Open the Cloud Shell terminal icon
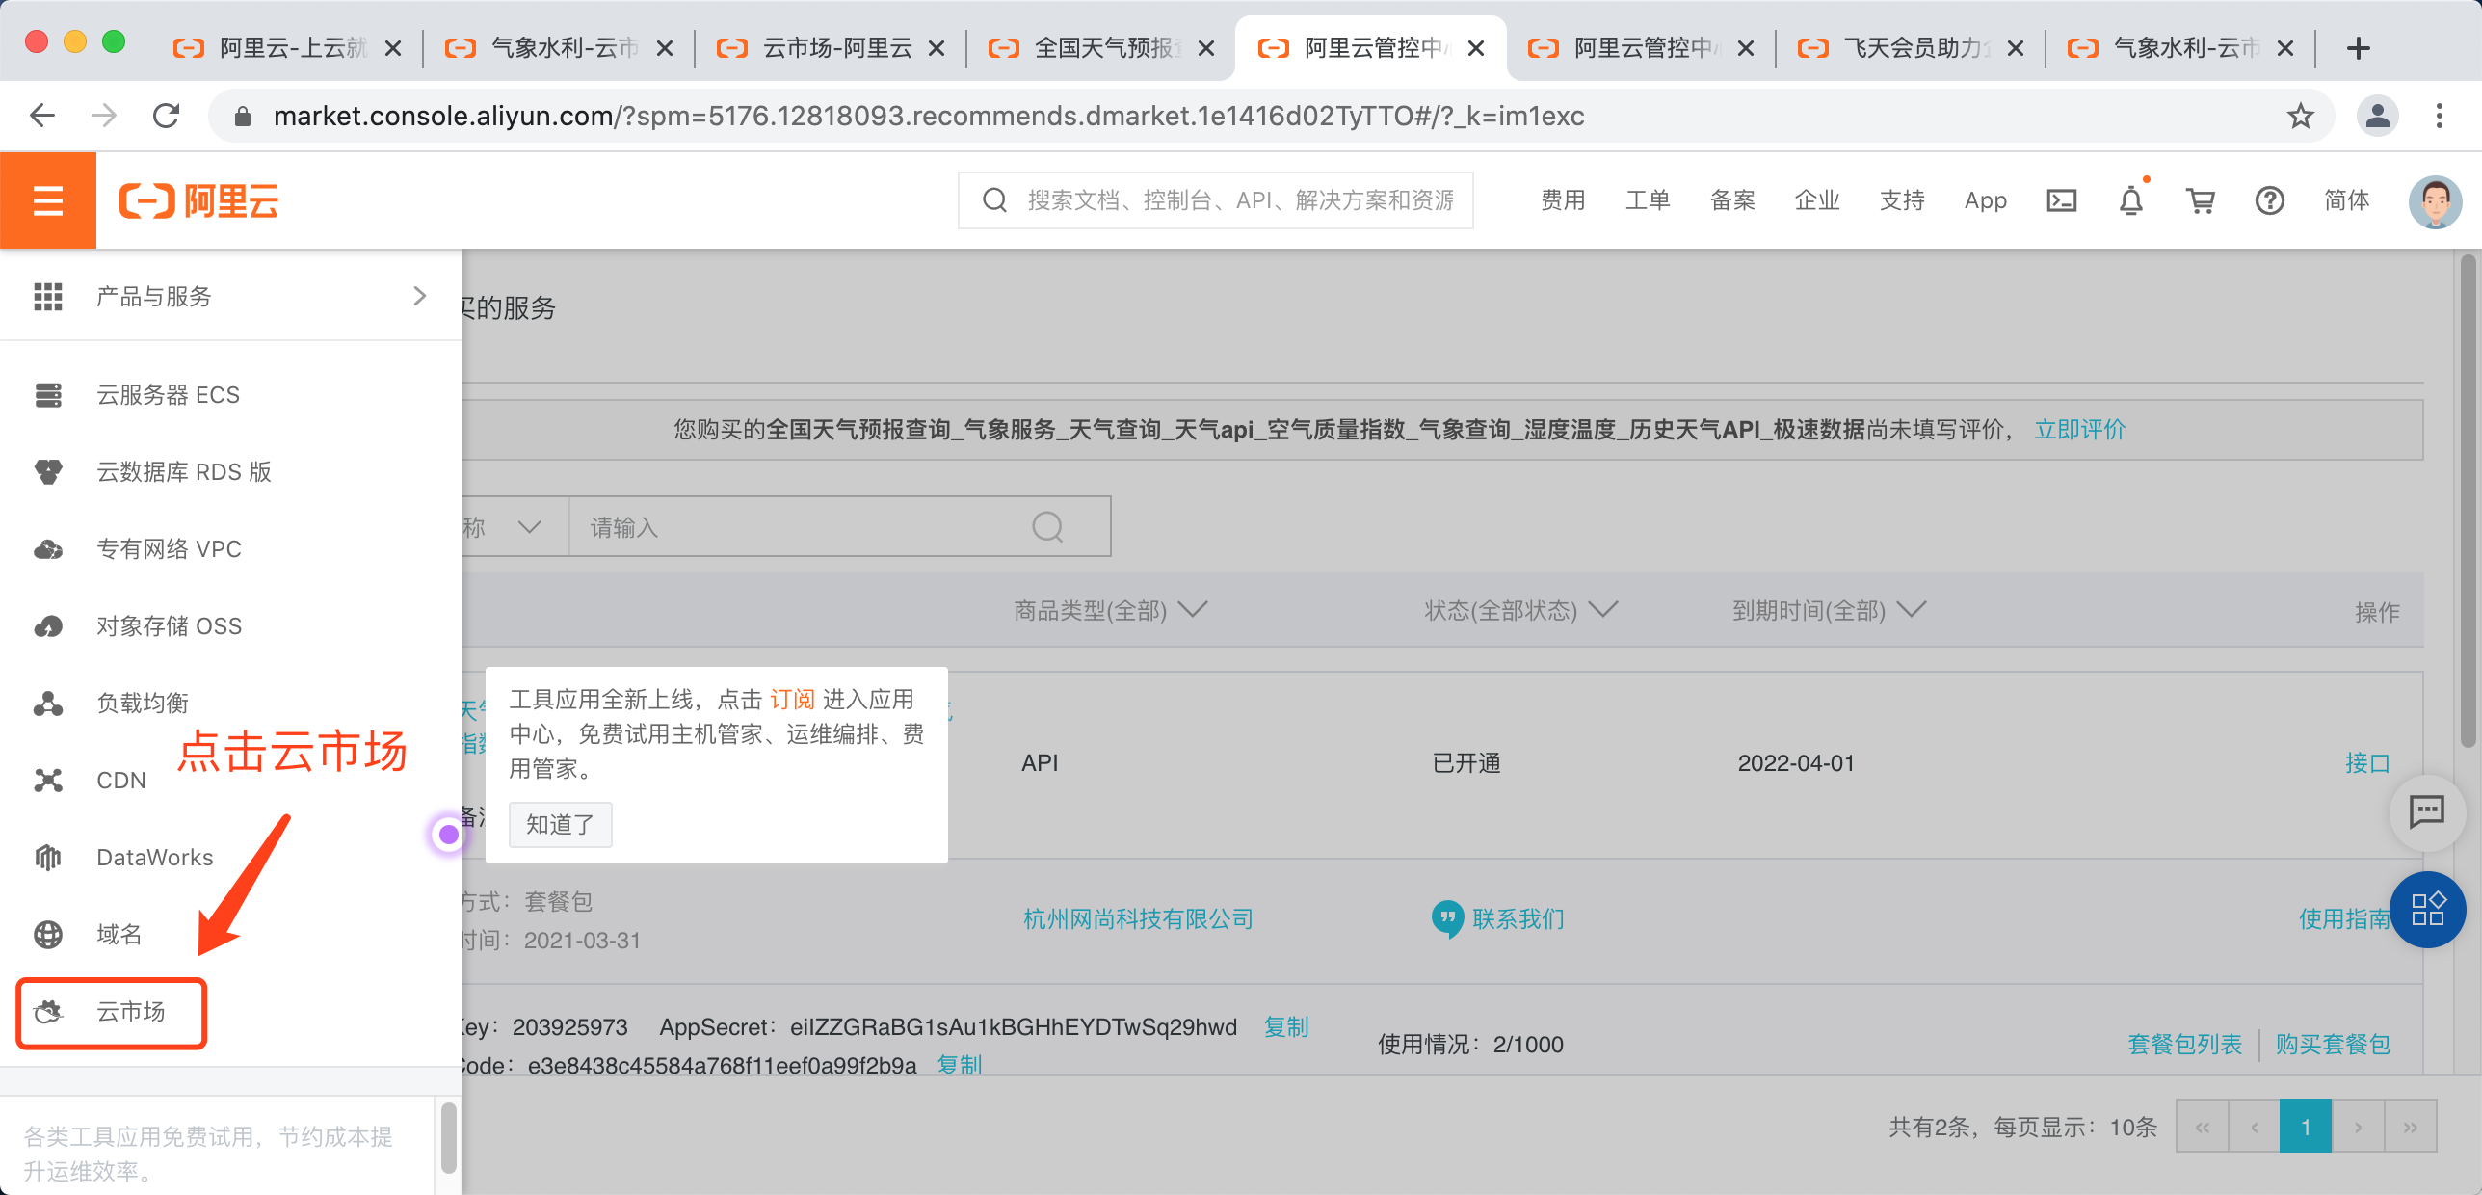Viewport: 2482px width, 1195px height. tap(2061, 200)
